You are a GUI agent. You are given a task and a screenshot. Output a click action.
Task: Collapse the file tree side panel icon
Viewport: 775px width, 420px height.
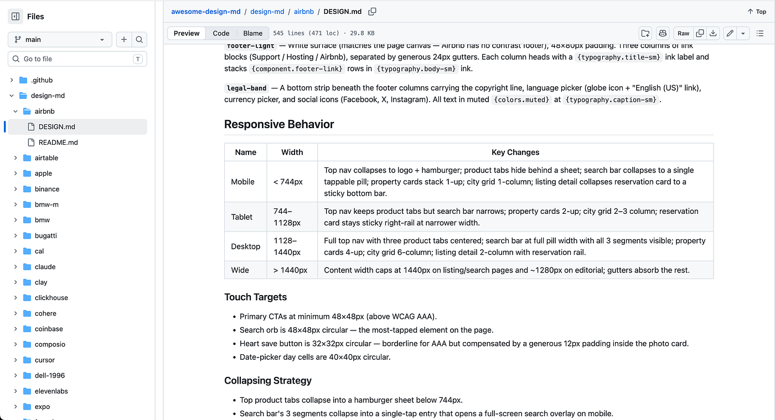coord(15,17)
